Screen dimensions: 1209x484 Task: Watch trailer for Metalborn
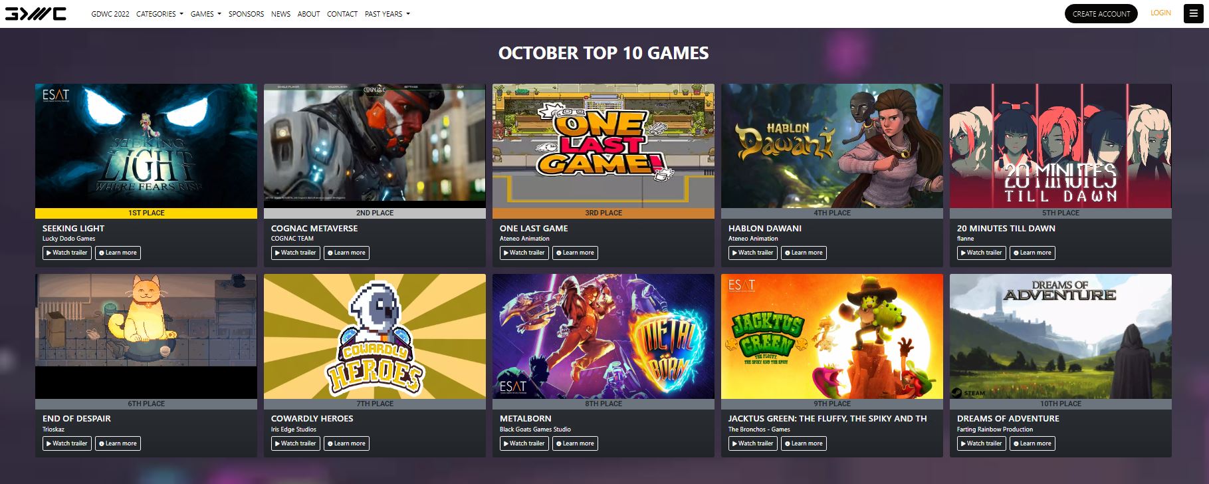(x=524, y=443)
